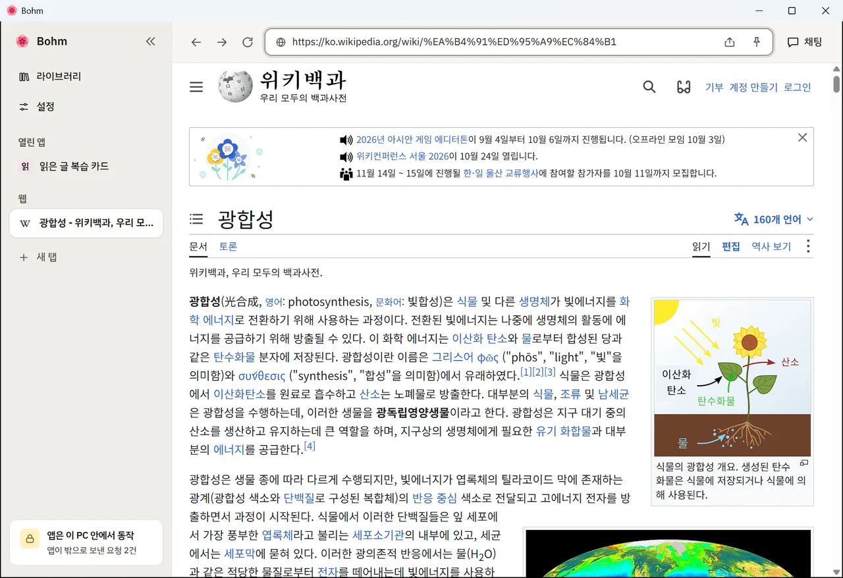Image resolution: width=843 pixels, height=578 pixels.
Task: Click the site info globe icon
Action: [281, 42]
